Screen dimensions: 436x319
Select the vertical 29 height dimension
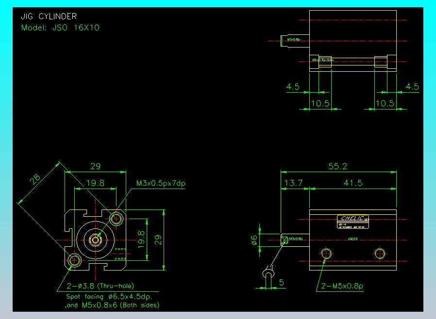[x=158, y=239]
